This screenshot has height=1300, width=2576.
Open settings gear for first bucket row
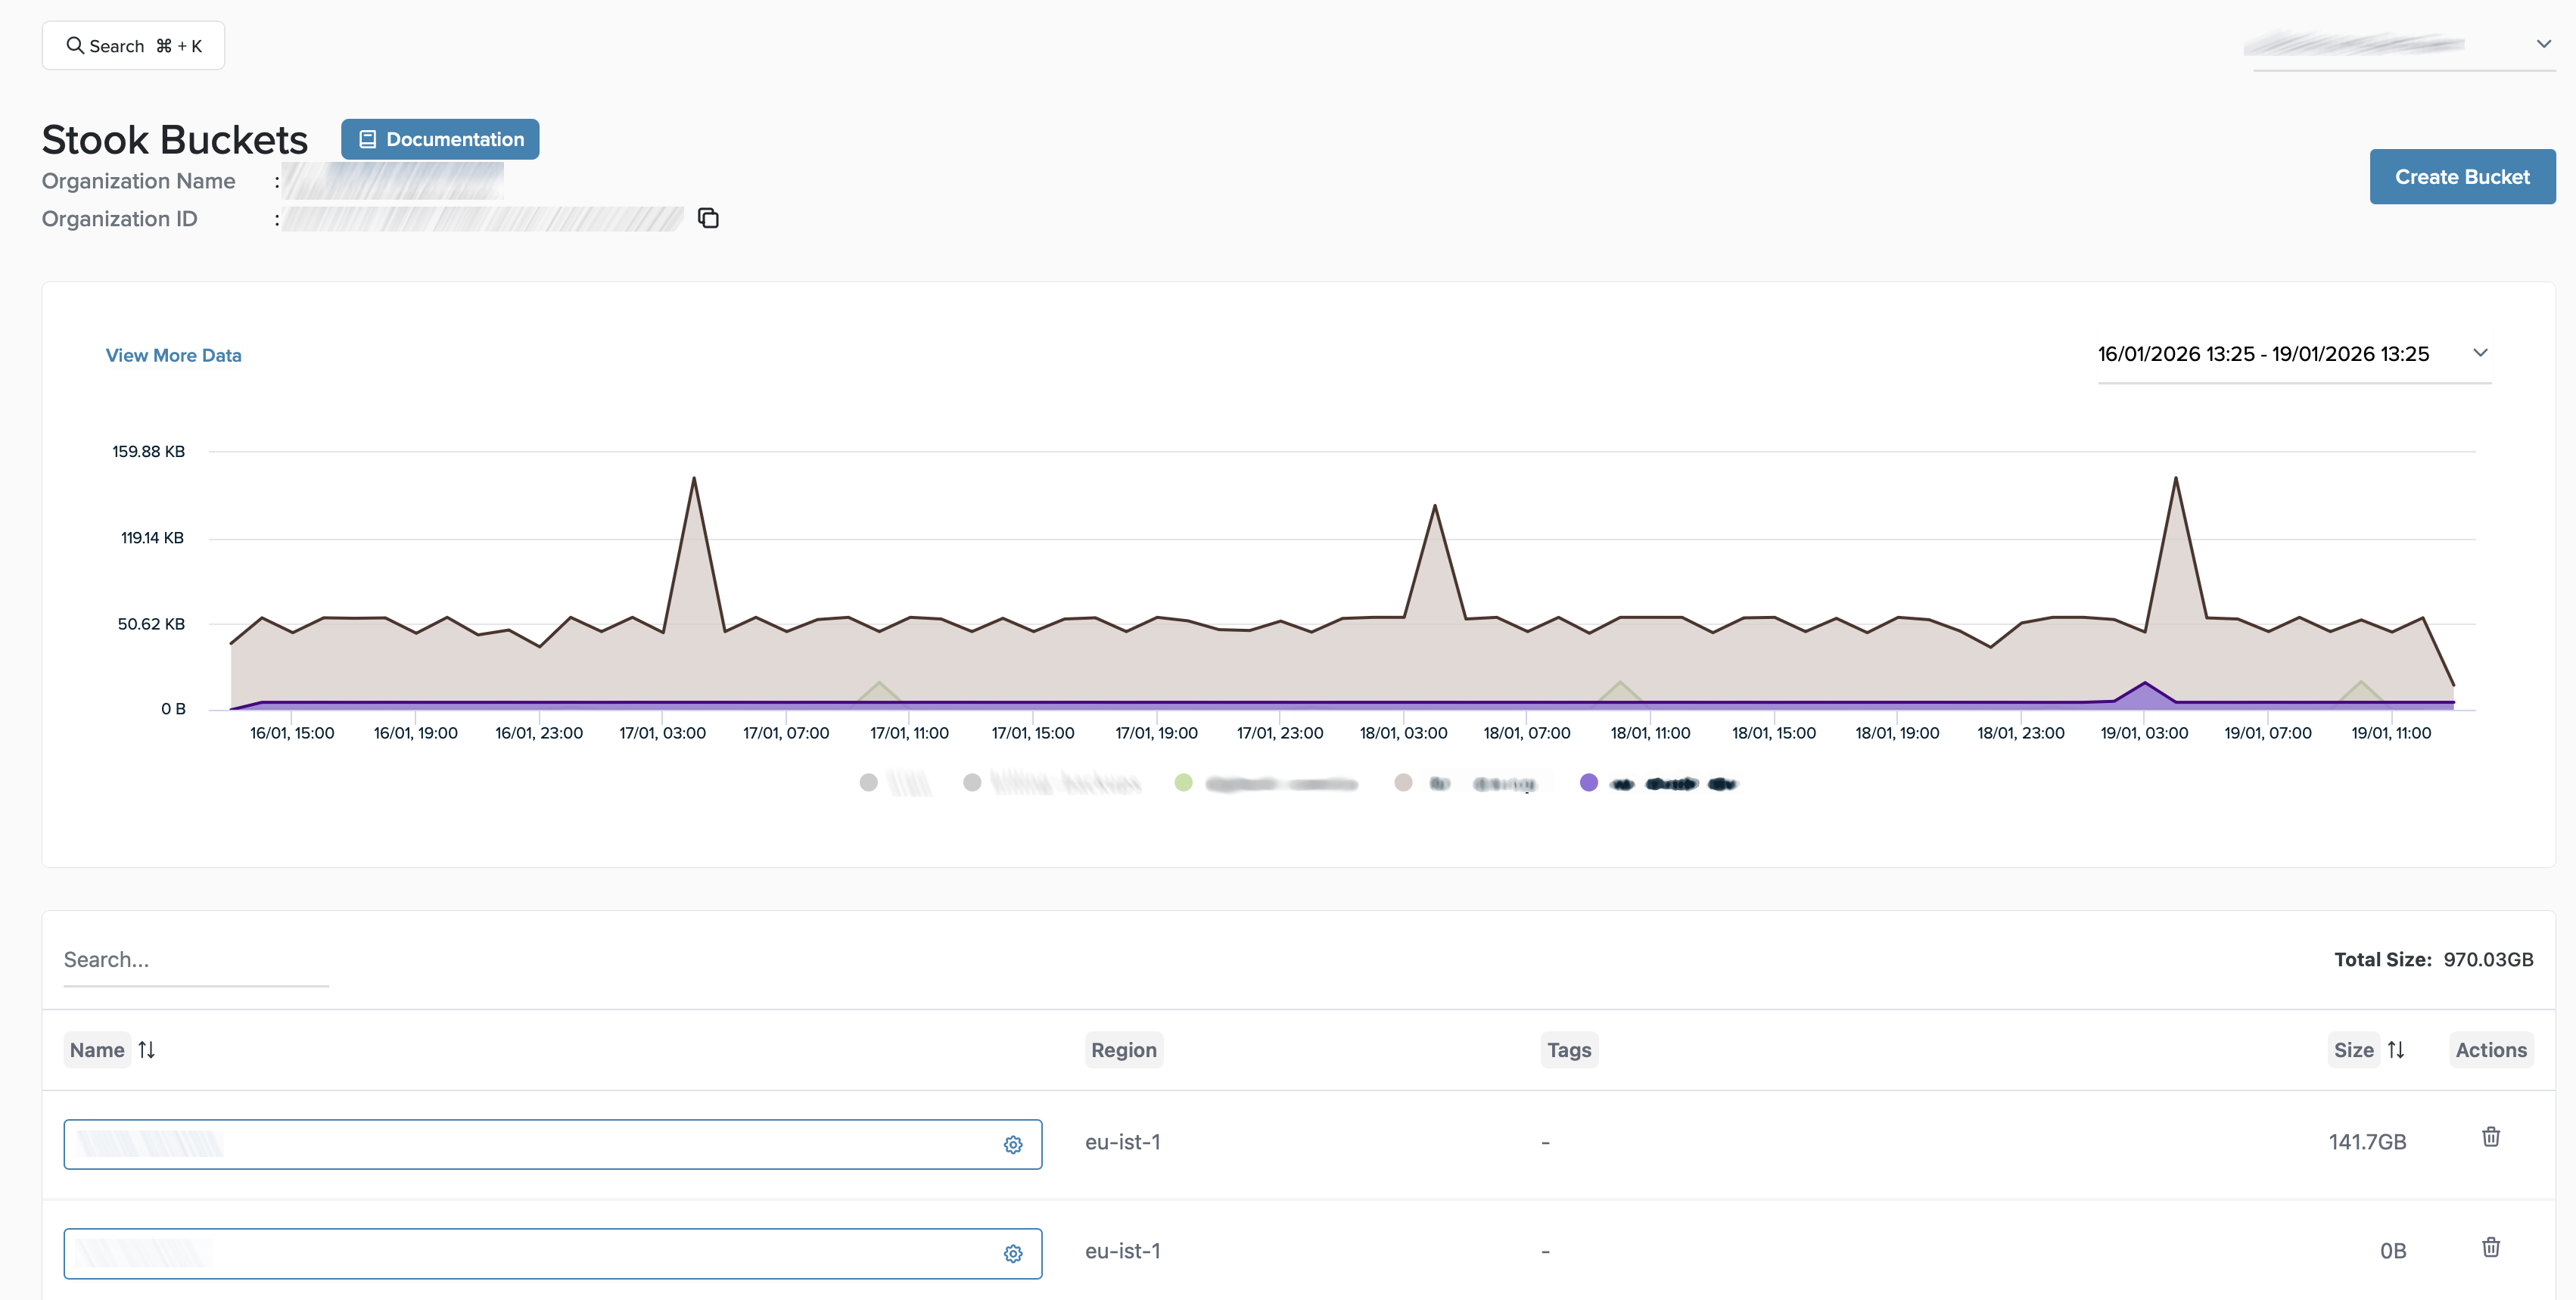1012,1144
